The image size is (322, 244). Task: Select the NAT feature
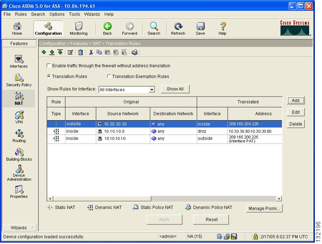[19, 99]
